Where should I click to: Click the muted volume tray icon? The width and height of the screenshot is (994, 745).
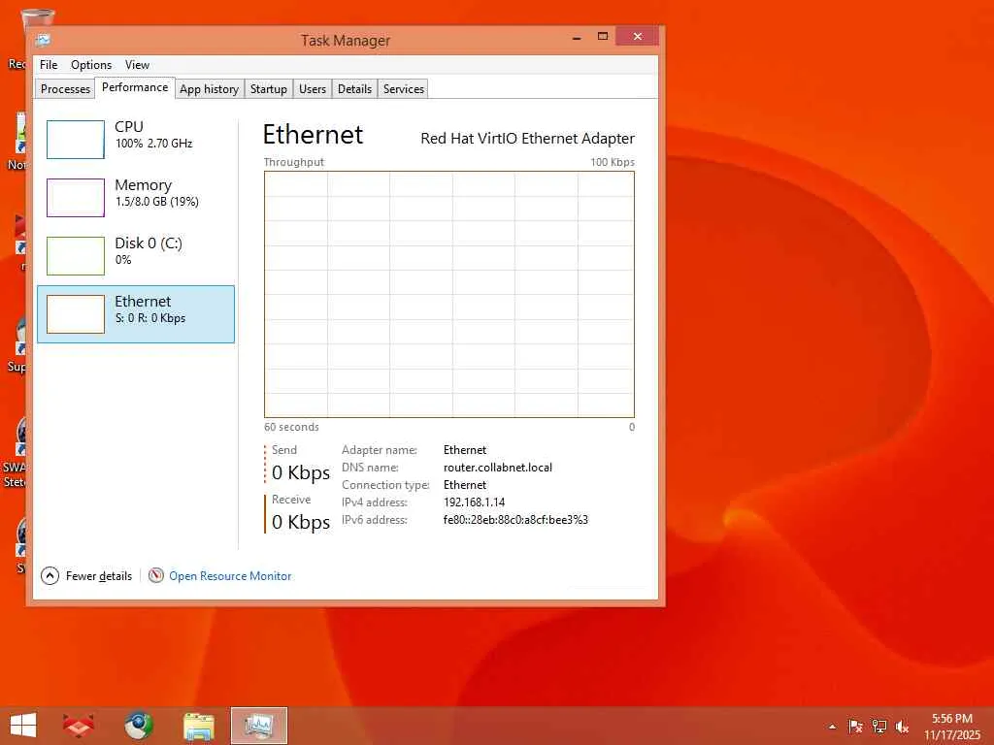click(x=902, y=727)
